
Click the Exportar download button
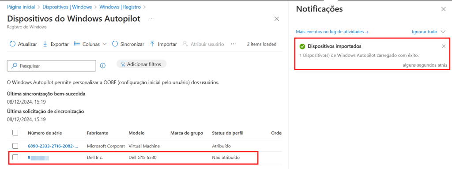click(56, 44)
